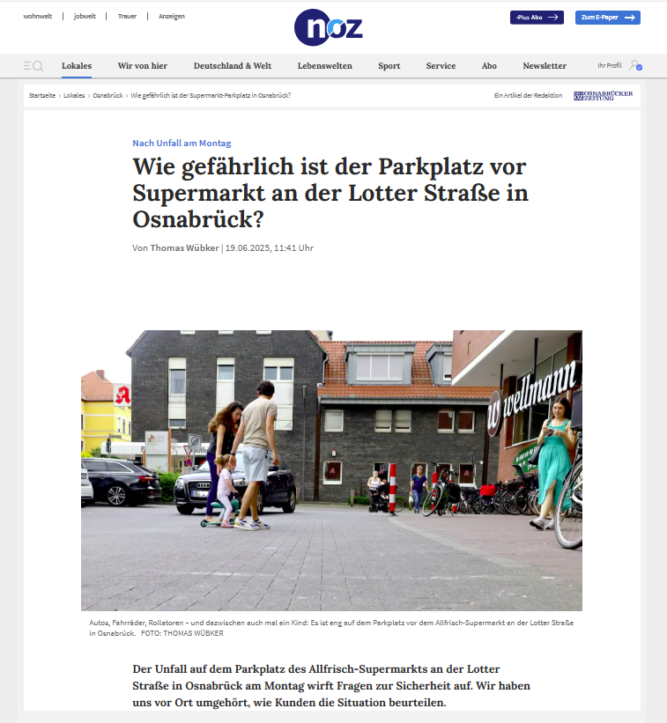Click the Plus Abo button
This screenshot has width=667, height=723.
tap(537, 18)
